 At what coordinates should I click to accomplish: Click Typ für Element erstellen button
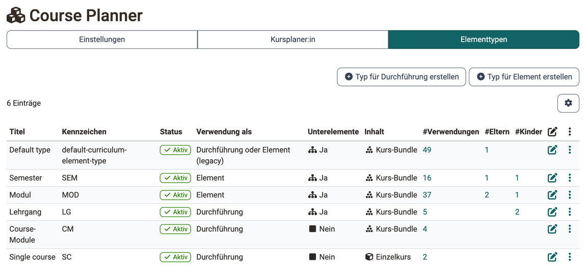[524, 77]
